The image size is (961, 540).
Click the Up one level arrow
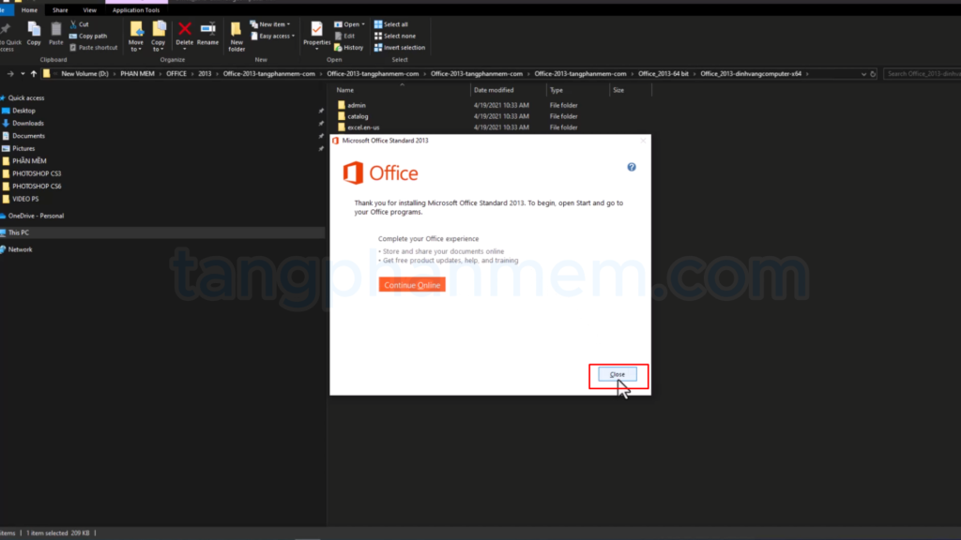(x=34, y=74)
